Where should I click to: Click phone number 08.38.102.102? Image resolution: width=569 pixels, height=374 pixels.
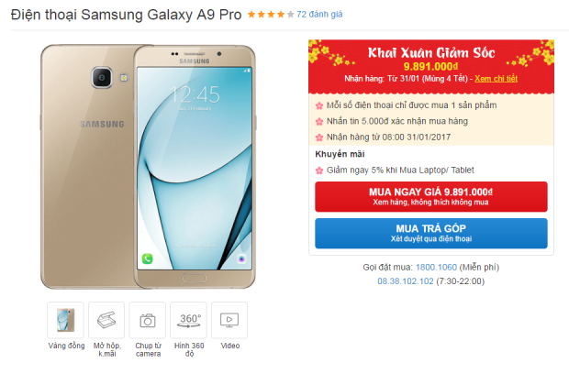tap(406, 281)
